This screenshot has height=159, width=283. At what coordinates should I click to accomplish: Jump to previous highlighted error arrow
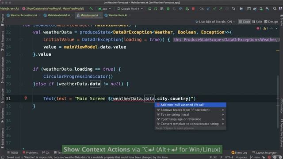pyautogui.click(x=272, y=28)
